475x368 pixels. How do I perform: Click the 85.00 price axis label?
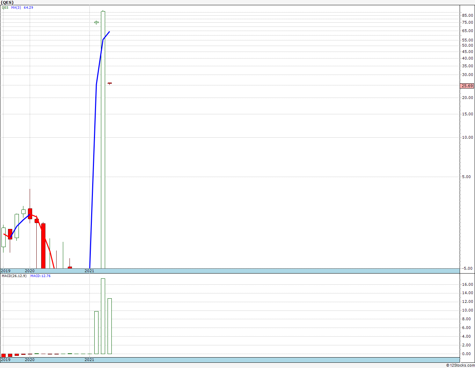tap(467, 15)
